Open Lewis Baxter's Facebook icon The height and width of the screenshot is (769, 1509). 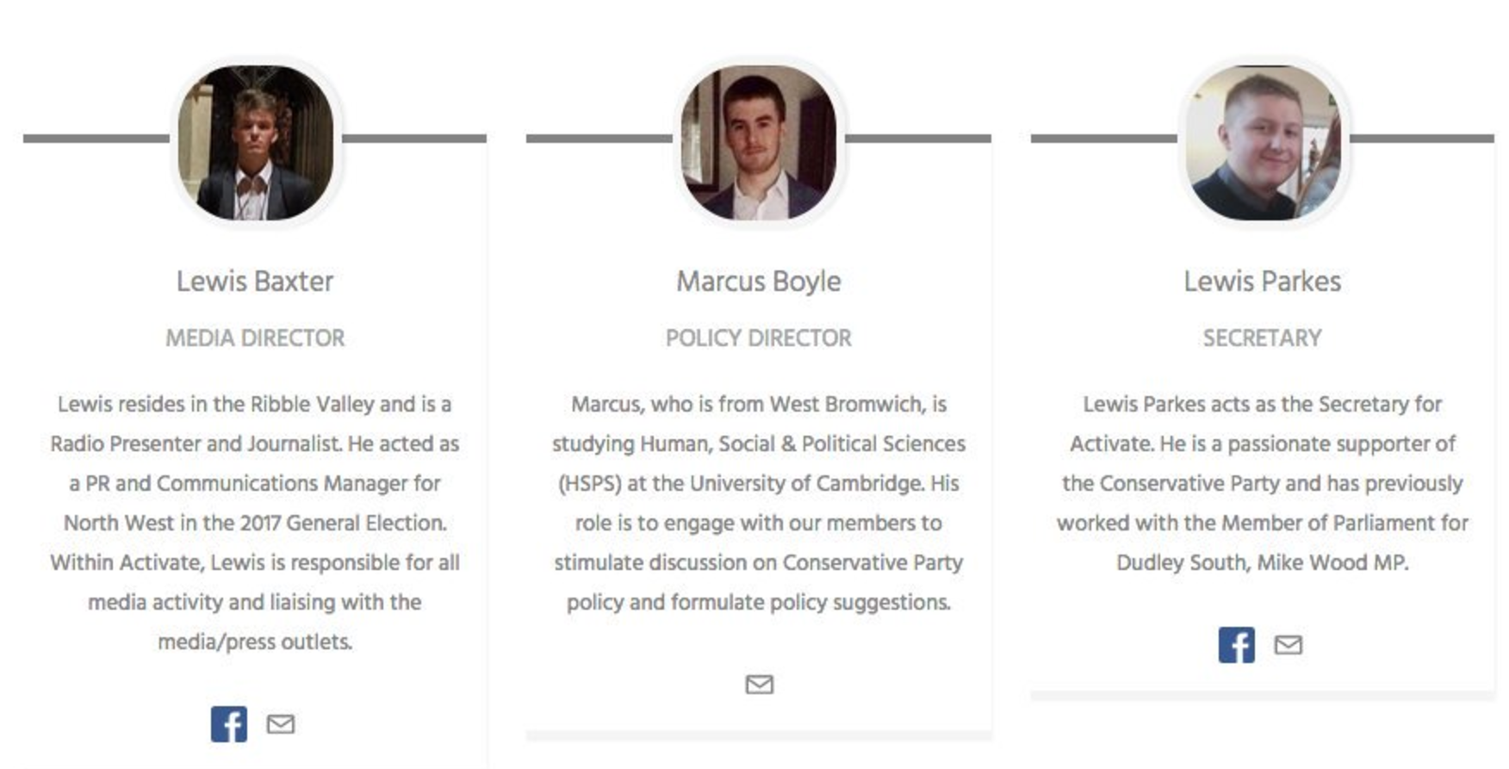pos(229,724)
